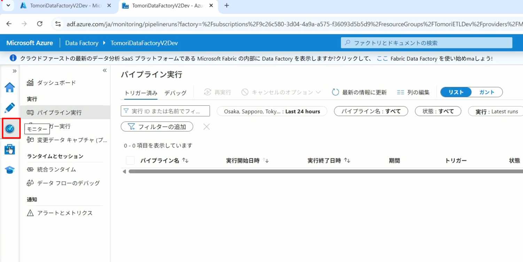Screen dimensions: 523x262
Task: Open the Home icon in left rail
Action: [10, 87]
